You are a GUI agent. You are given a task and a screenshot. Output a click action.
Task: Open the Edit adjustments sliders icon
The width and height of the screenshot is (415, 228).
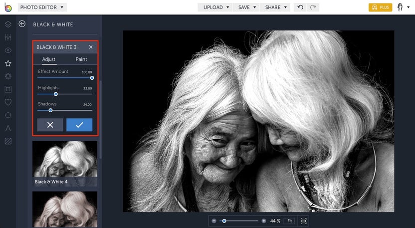coord(8,37)
